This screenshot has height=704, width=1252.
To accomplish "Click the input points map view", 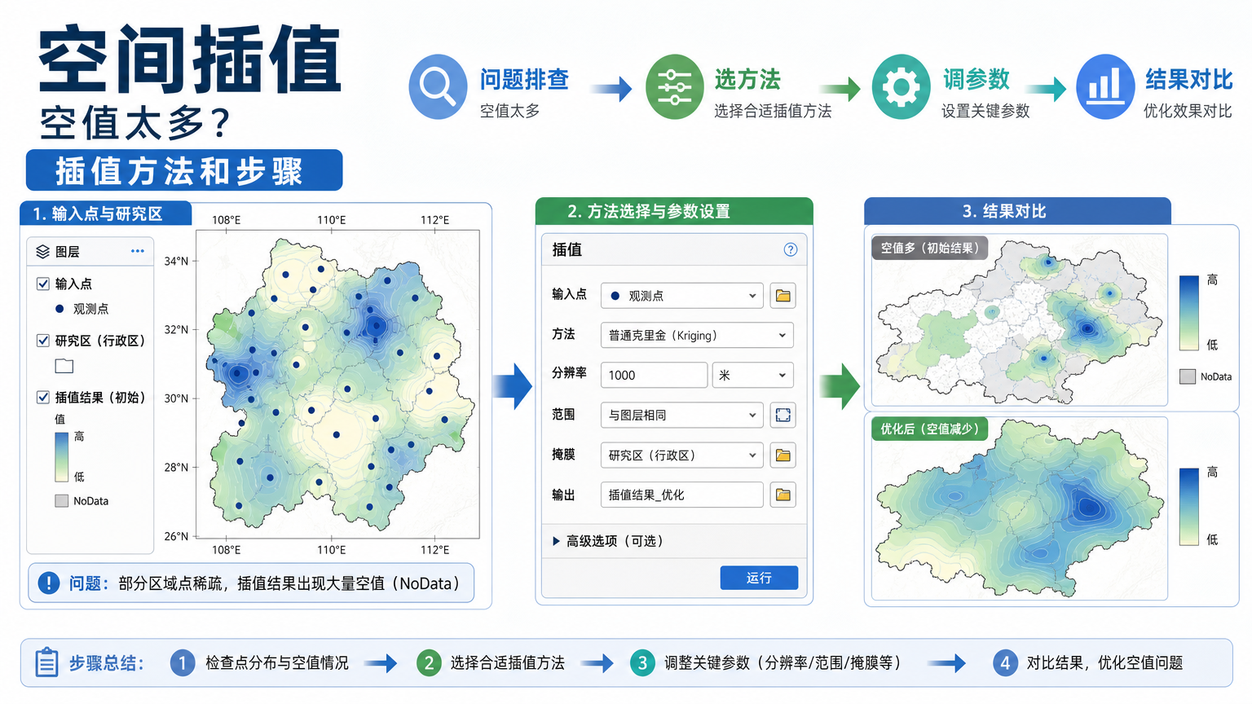I will coord(338,384).
